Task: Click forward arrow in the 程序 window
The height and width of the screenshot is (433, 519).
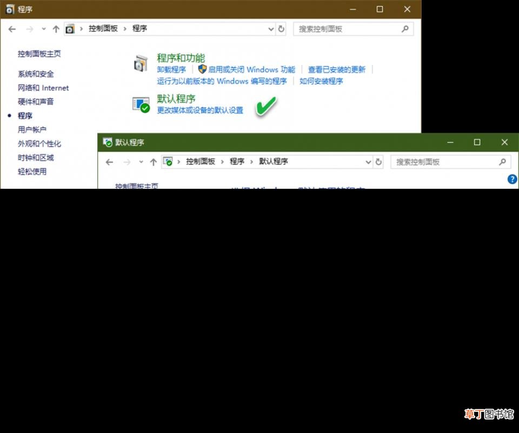Action: (x=29, y=29)
